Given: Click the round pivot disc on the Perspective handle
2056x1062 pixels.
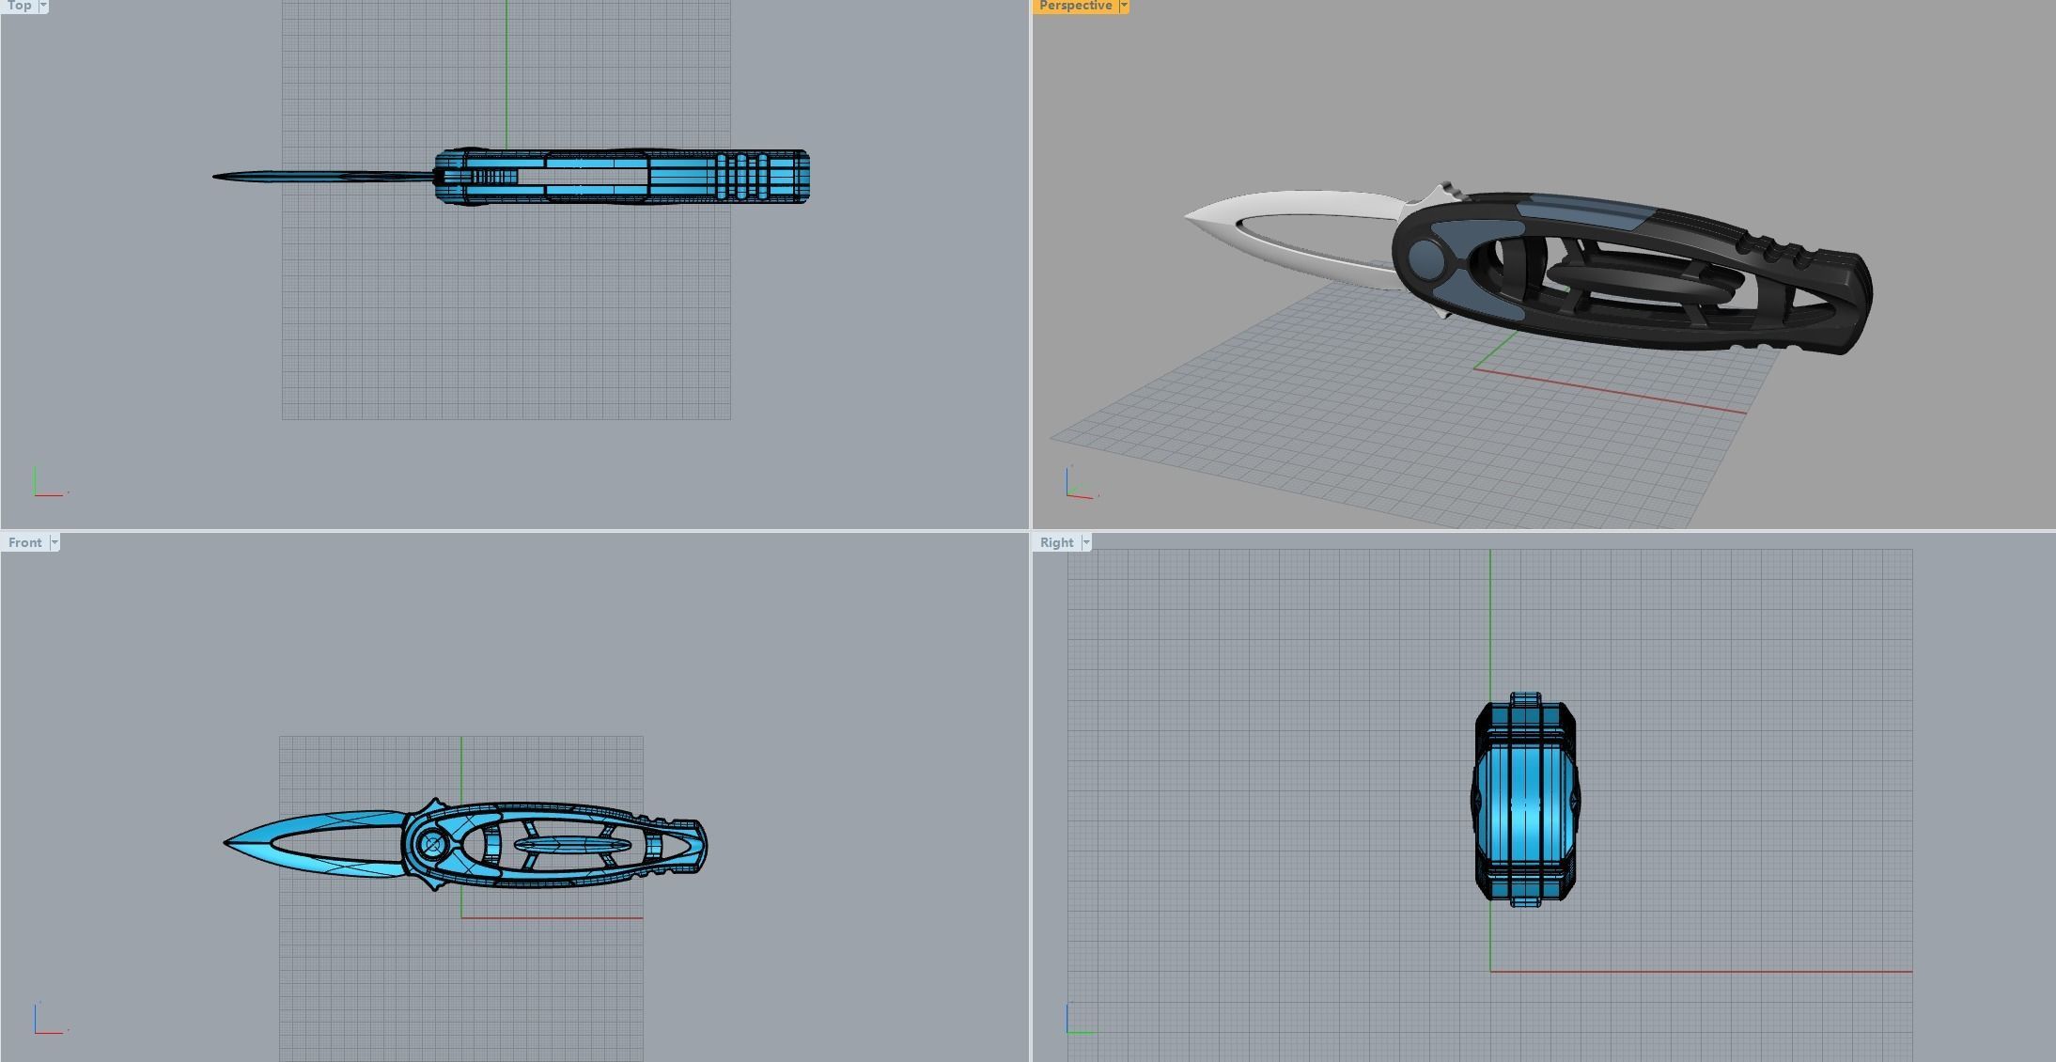Looking at the screenshot, I should (x=1425, y=258).
